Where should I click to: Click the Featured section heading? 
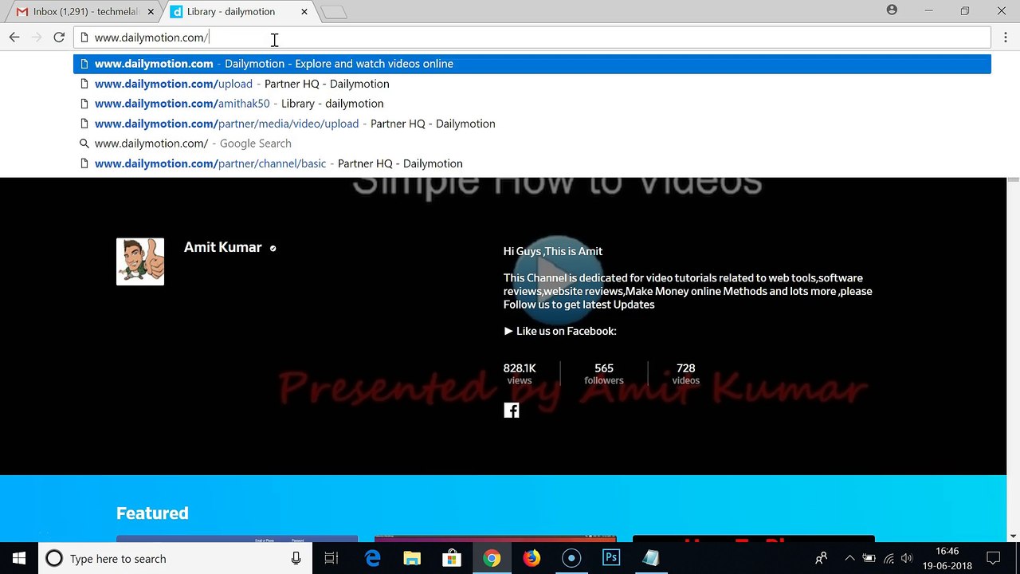tap(152, 513)
